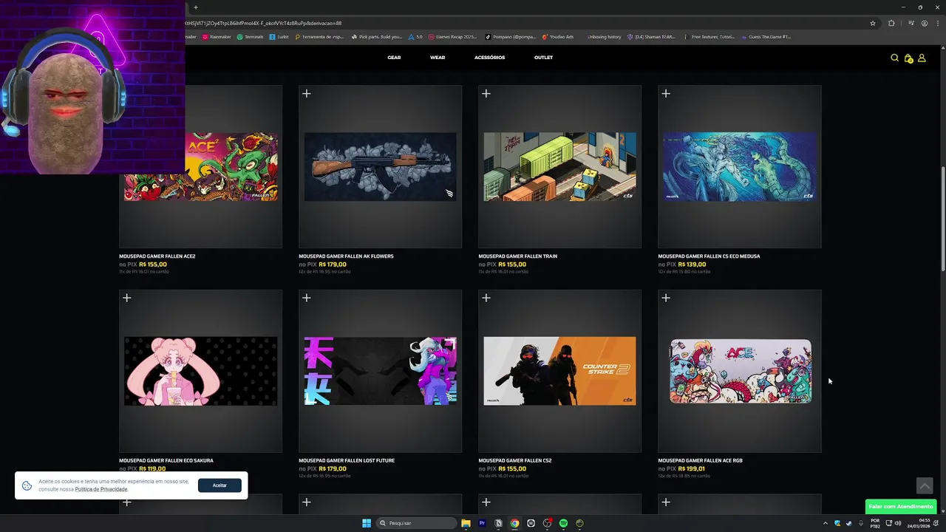Open Mousepad Gamer Fallen CS2 title

[x=515, y=460]
